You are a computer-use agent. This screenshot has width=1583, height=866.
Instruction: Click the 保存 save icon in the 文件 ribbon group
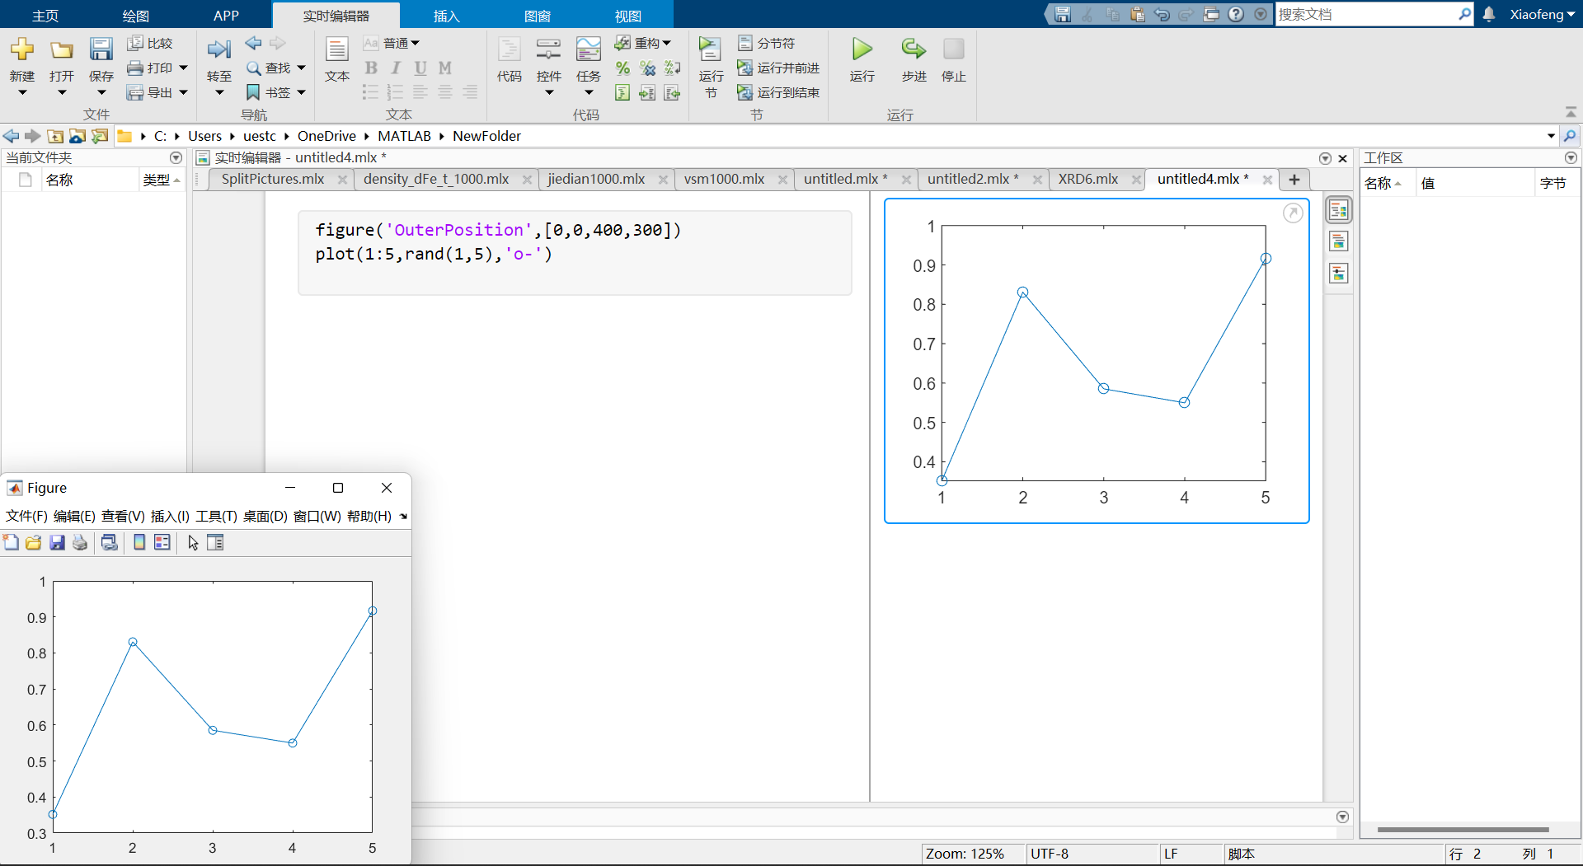pos(101,49)
